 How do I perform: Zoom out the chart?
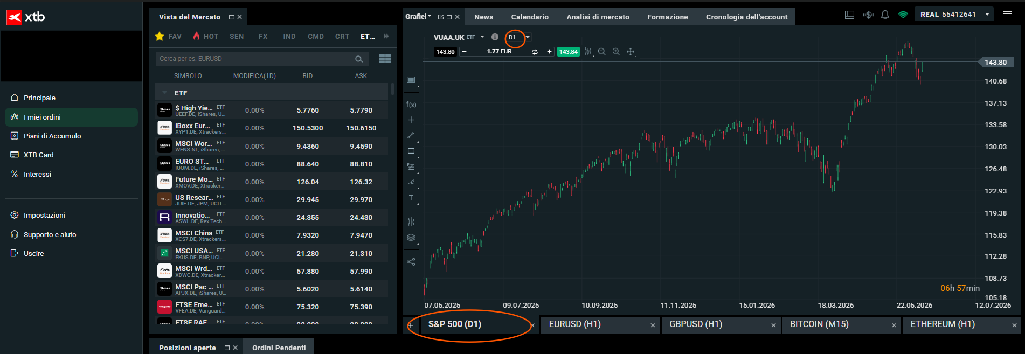tap(602, 52)
